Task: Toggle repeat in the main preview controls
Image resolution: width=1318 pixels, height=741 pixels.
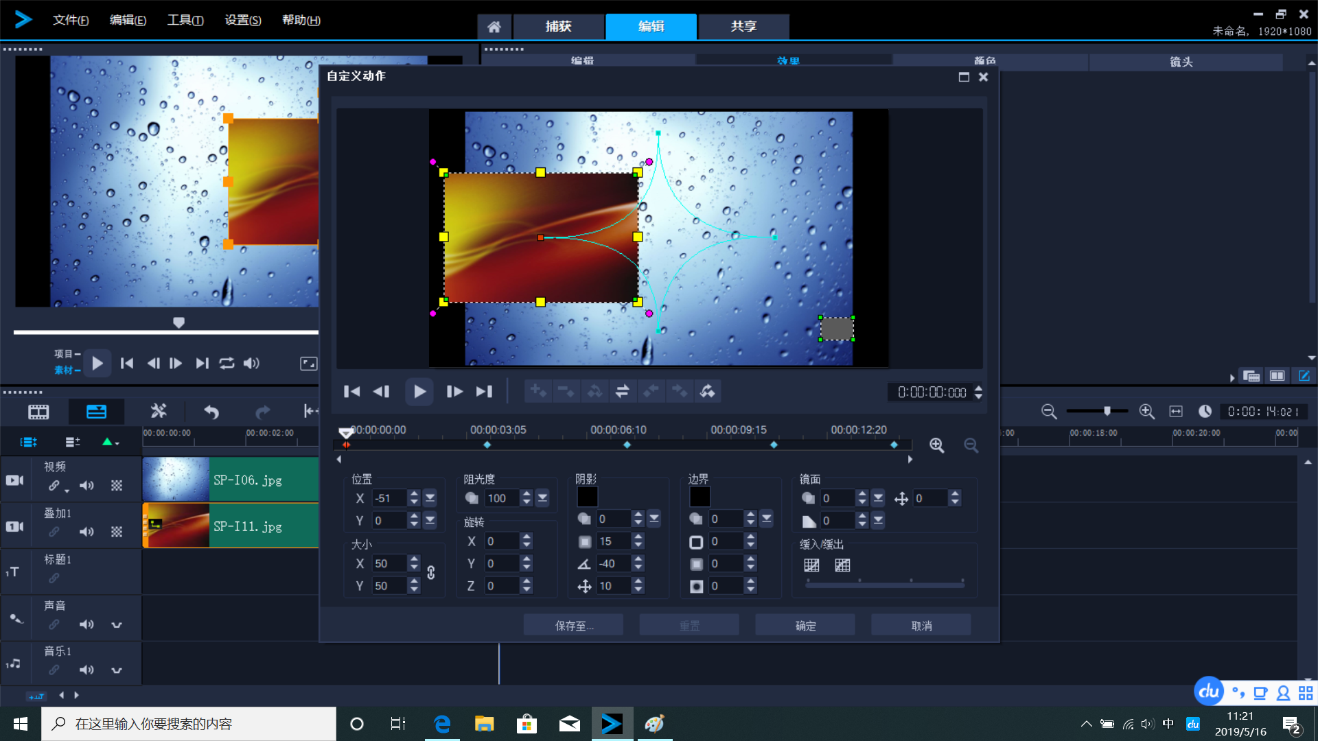Action: pyautogui.click(x=227, y=364)
